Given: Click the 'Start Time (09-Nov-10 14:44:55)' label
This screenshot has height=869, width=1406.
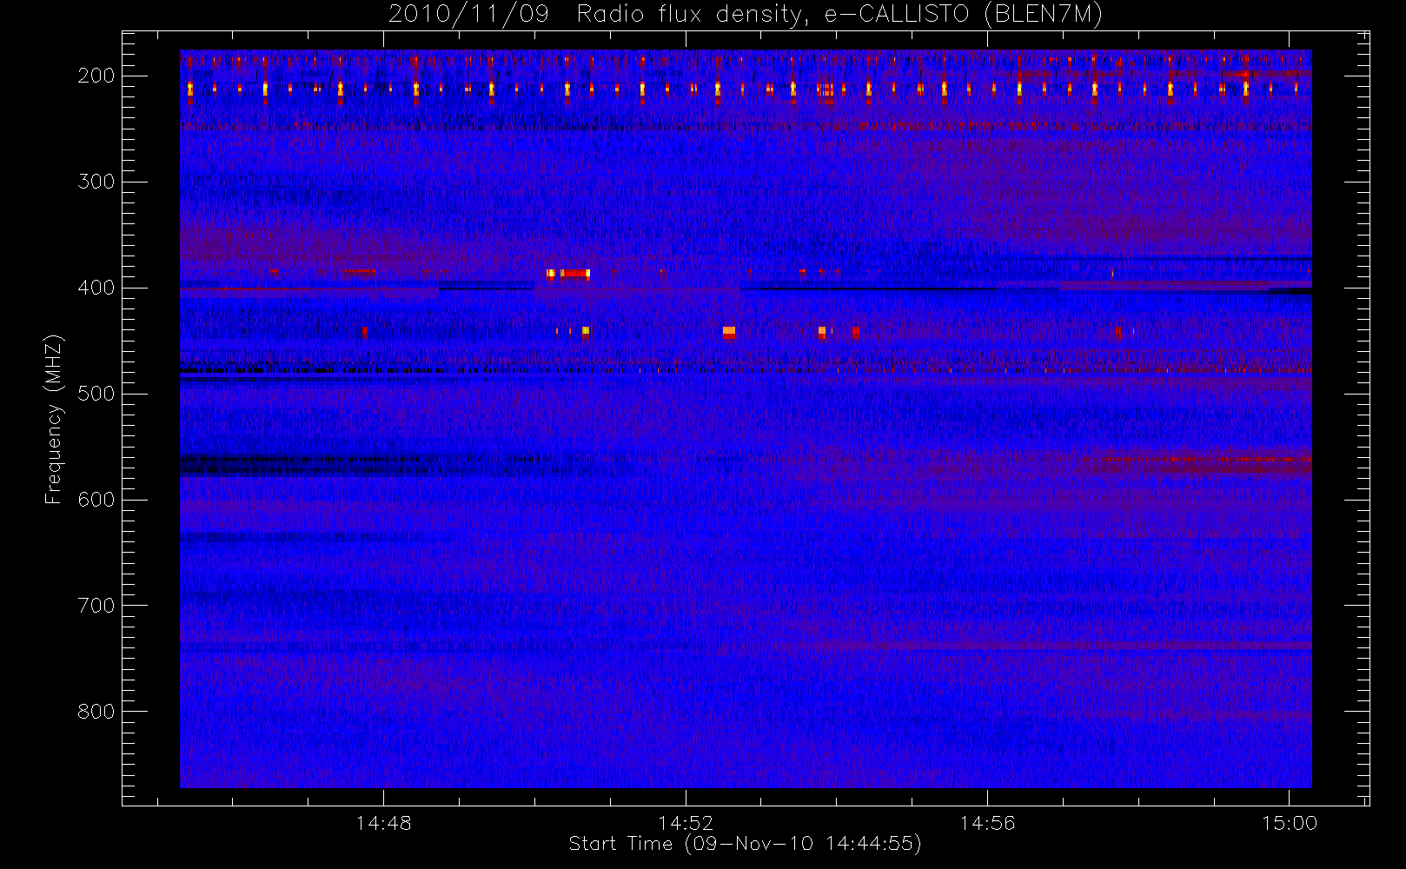Looking at the screenshot, I should 745,844.
